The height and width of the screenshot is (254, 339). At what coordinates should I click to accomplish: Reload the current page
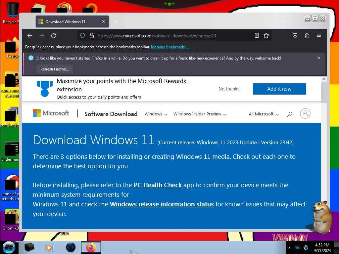pyautogui.click(x=54, y=36)
